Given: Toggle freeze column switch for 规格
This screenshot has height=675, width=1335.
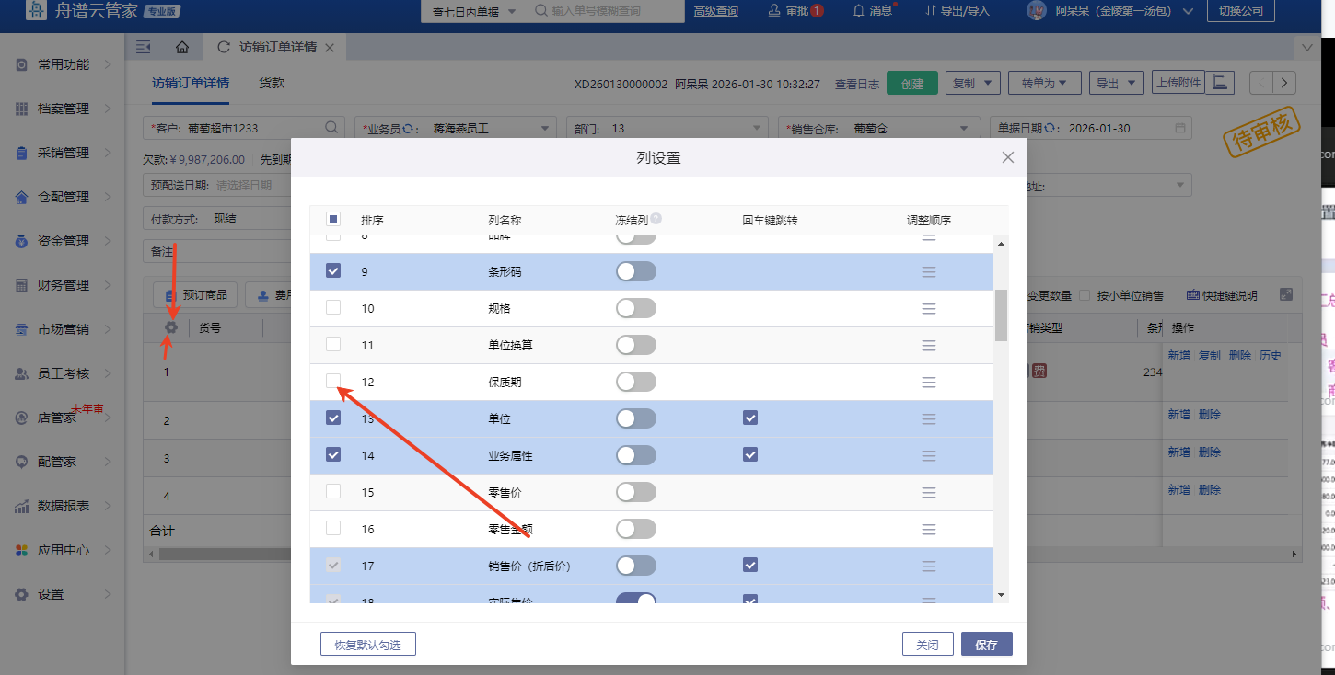Looking at the screenshot, I should 635,308.
